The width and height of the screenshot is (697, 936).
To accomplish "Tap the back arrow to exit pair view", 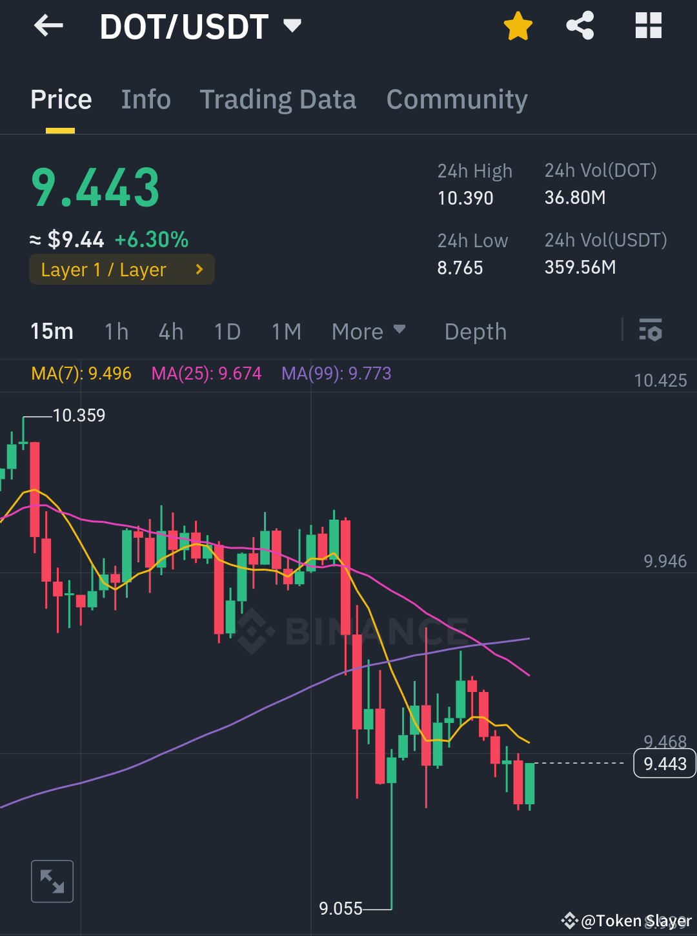I will coord(48,26).
